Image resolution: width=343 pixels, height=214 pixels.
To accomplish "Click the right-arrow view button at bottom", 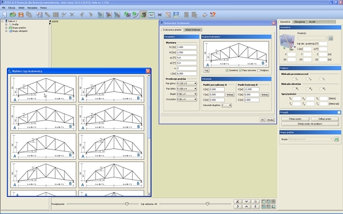I will pyautogui.click(x=238, y=207).
